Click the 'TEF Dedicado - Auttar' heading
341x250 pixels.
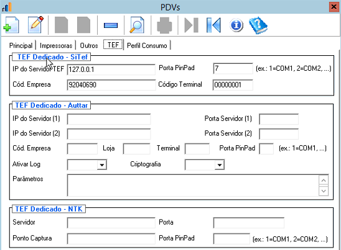click(x=51, y=105)
